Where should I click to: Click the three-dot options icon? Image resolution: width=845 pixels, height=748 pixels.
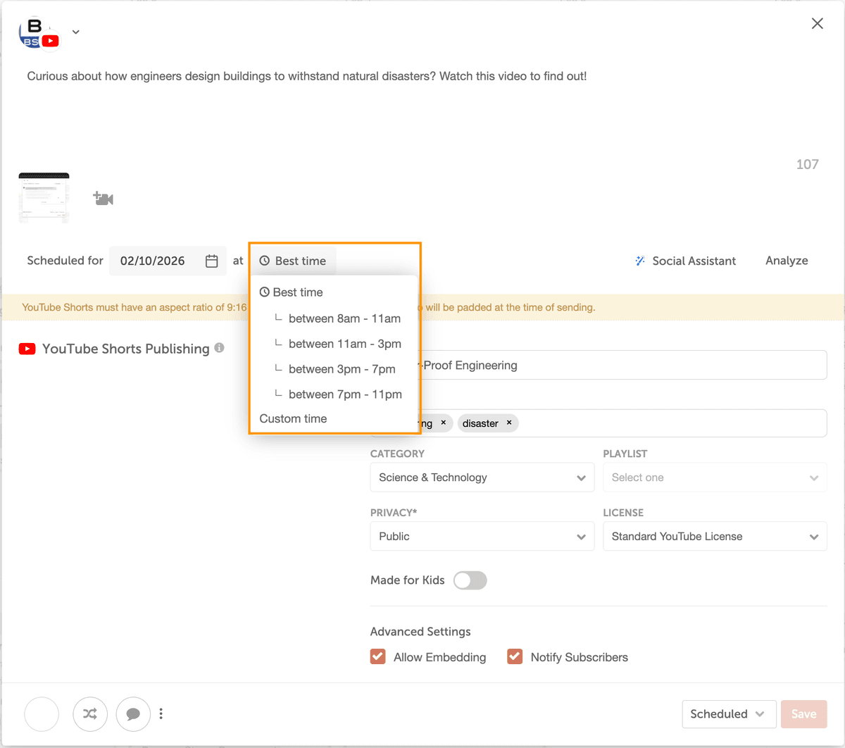pyautogui.click(x=161, y=713)
